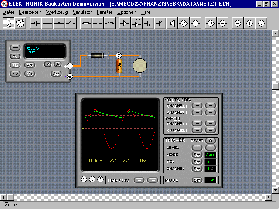Select the pointer arrow tool
The width and height of the screenshot is (279, 209).
point(9,24)
